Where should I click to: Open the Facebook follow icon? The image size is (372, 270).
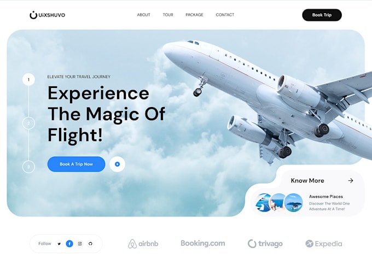pyautogui.click(x=69, y=243)
